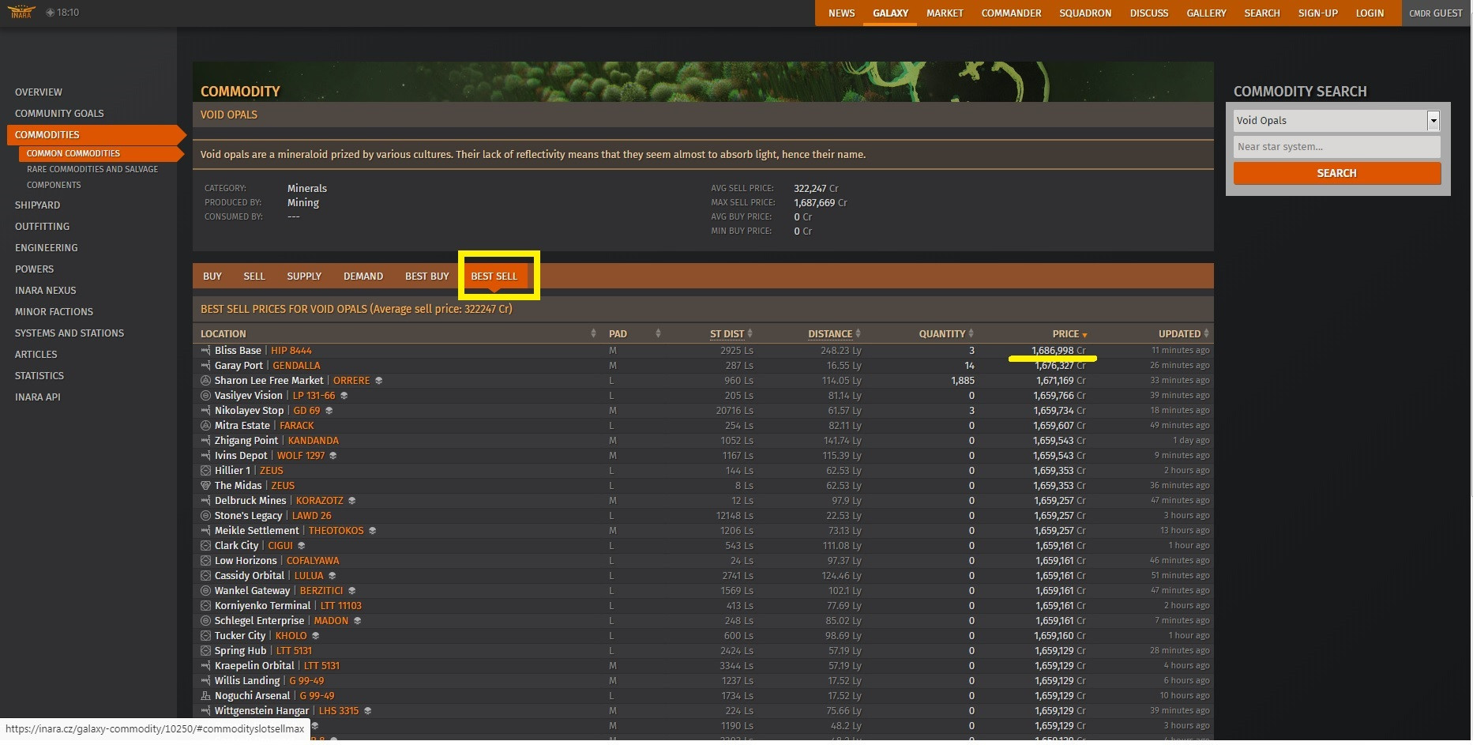Click the station icon beside Stone's Legacy
This screenshot has width=1473, height=745.
pos(205,516)
